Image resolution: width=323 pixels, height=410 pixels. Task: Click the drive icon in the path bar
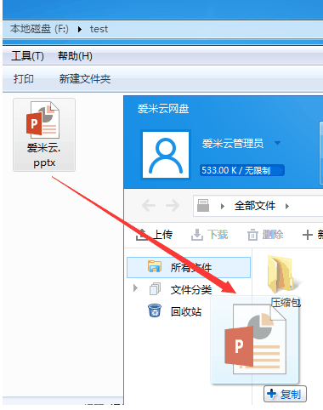pos(203,205)
